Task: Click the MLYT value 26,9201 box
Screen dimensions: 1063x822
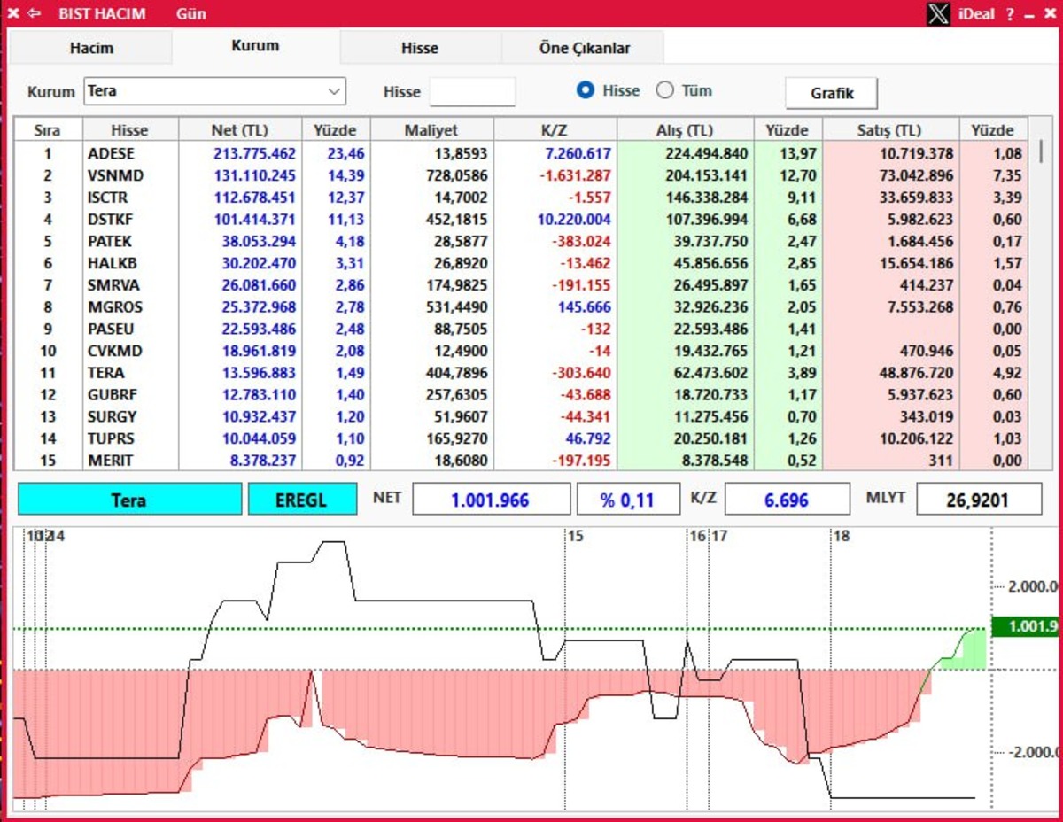Action: 979,500
